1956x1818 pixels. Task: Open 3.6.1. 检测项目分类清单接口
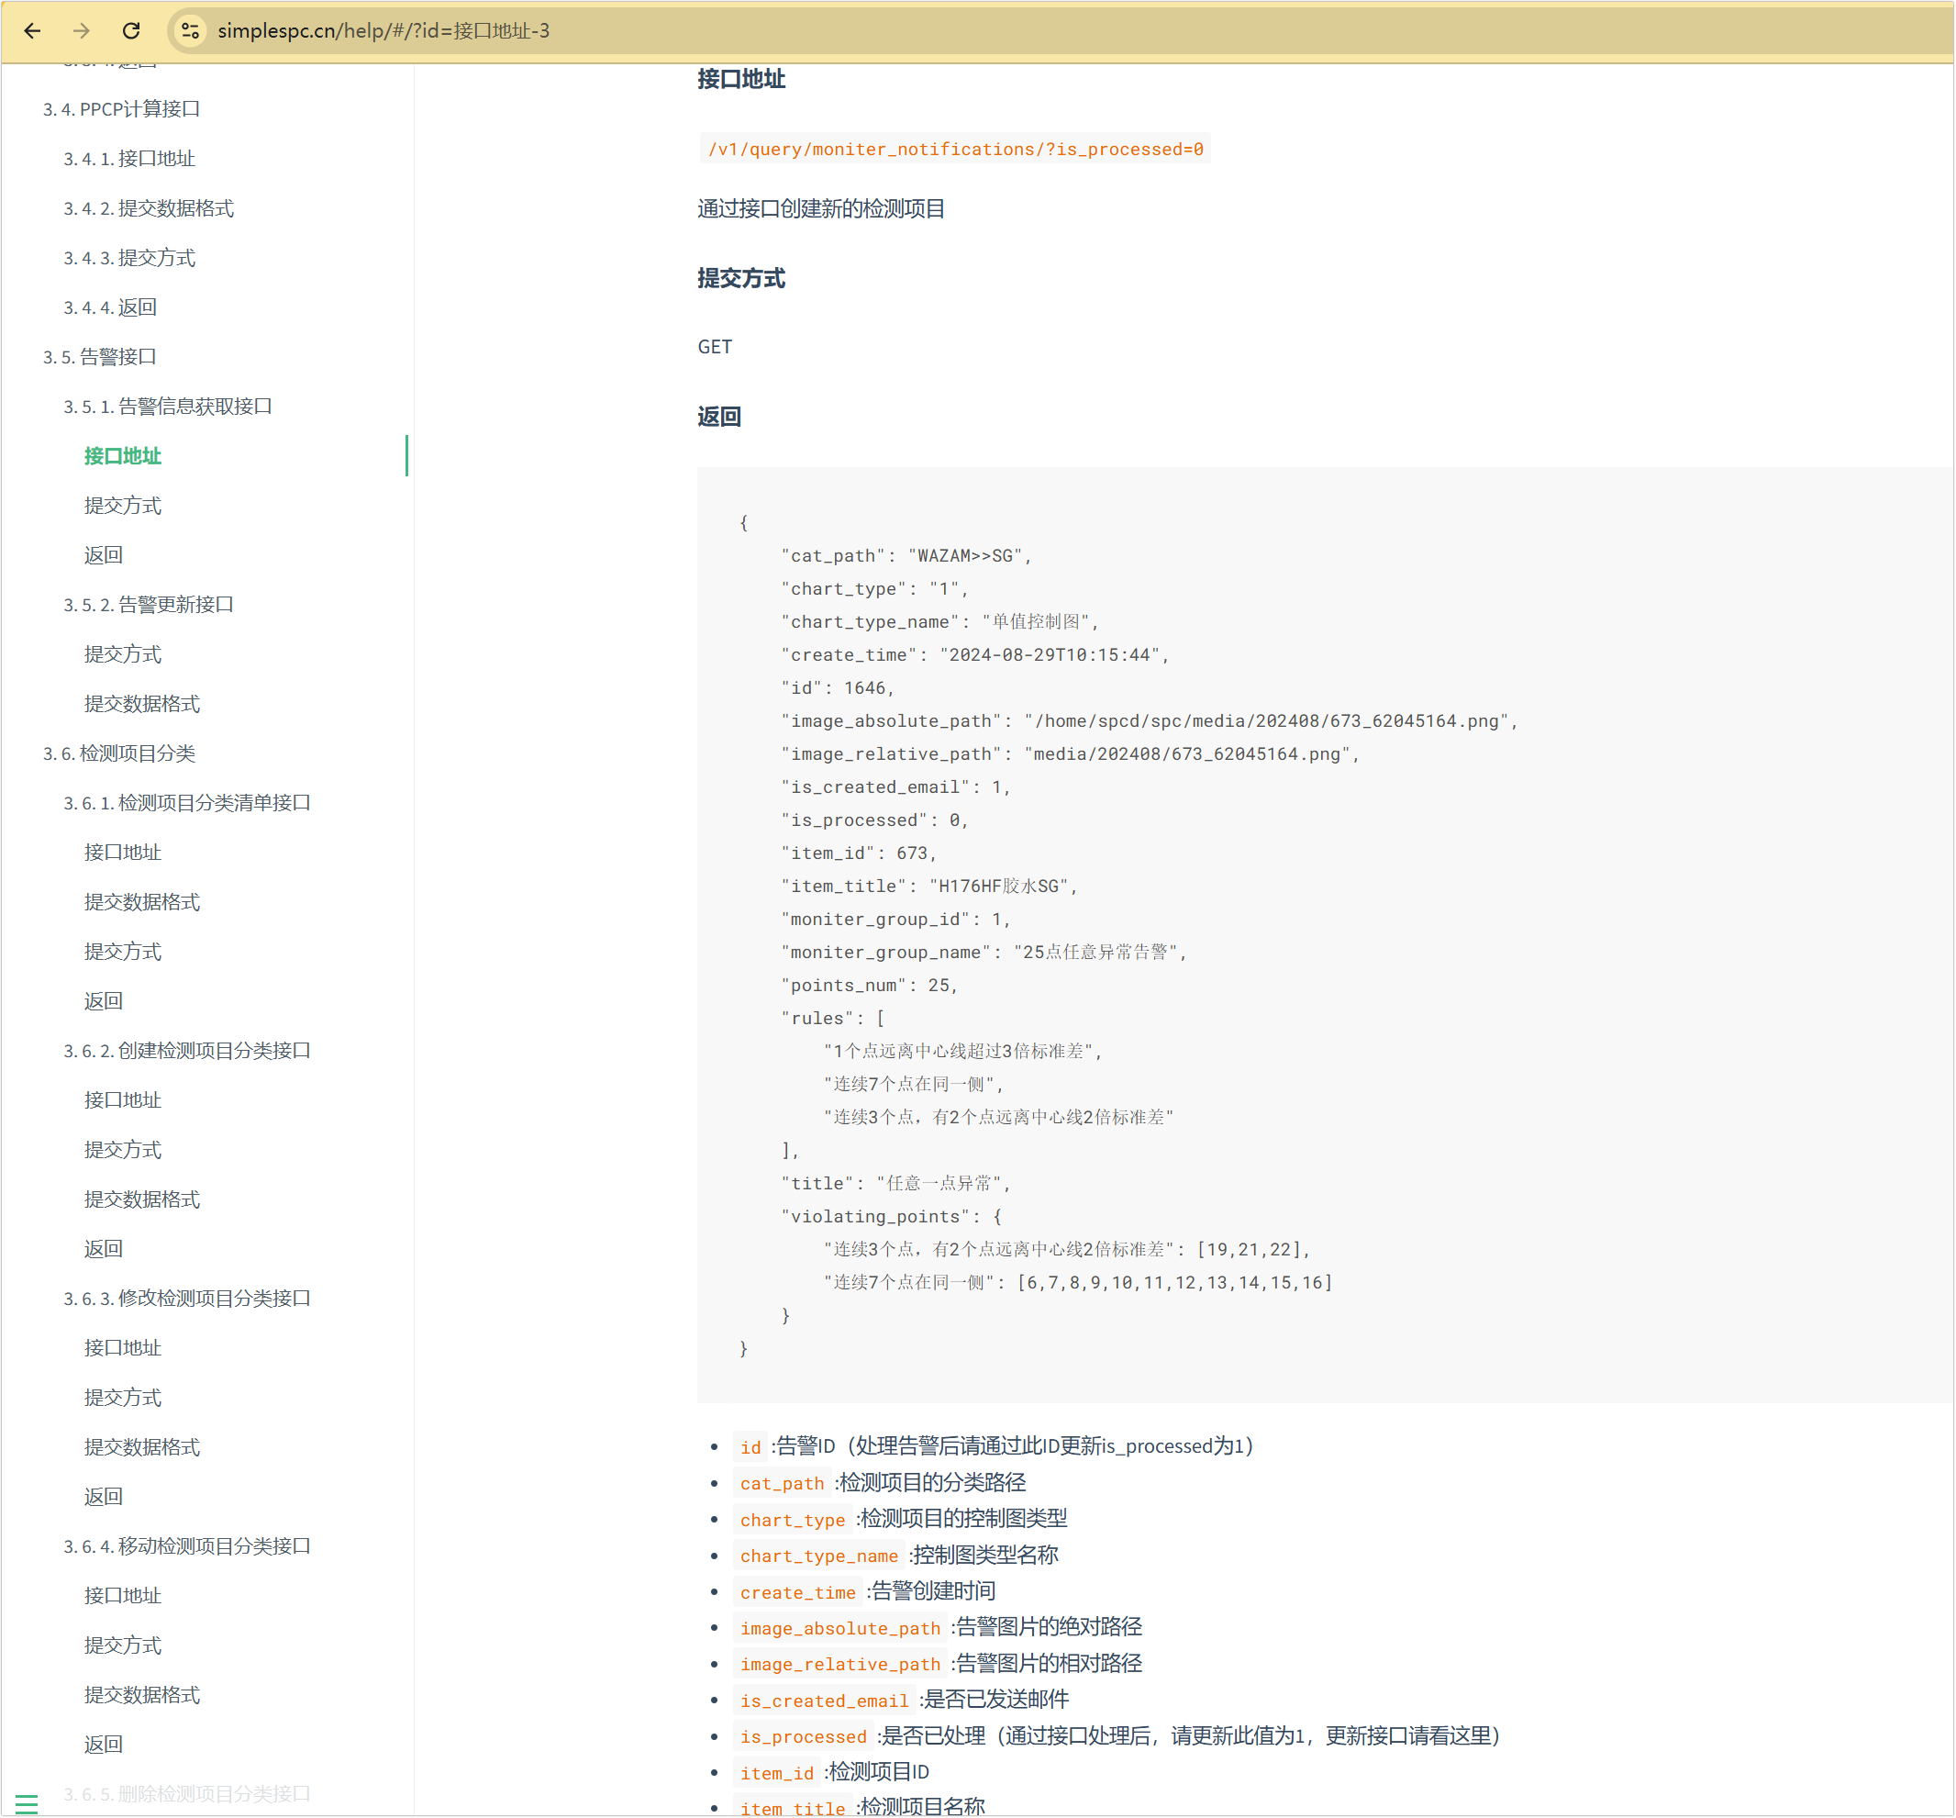tap(187, 803)
